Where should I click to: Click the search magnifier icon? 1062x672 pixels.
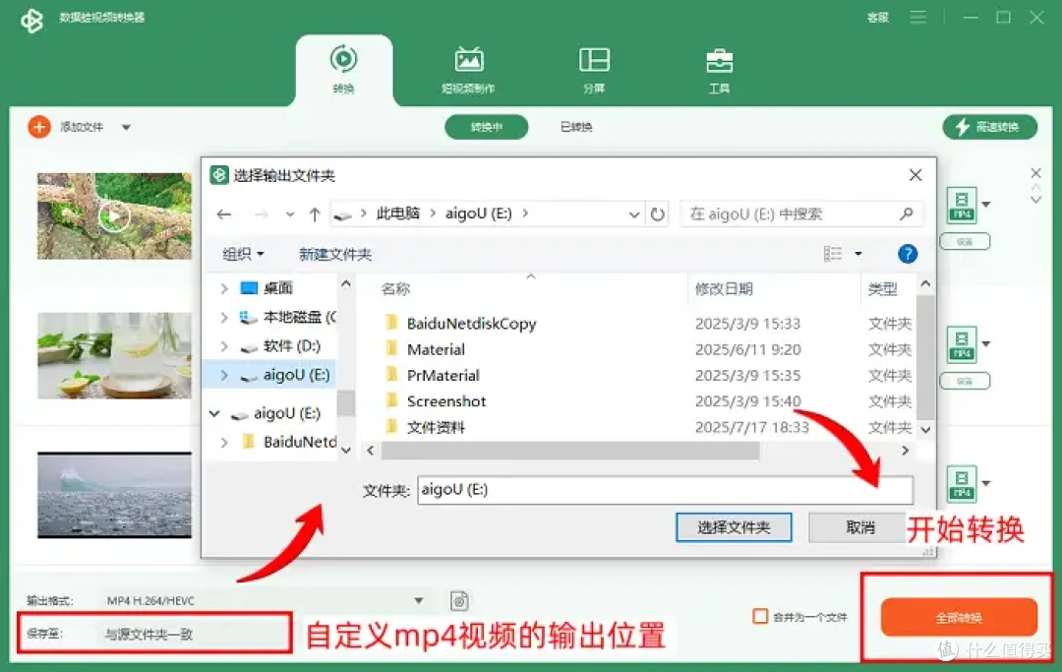point(907,214)
